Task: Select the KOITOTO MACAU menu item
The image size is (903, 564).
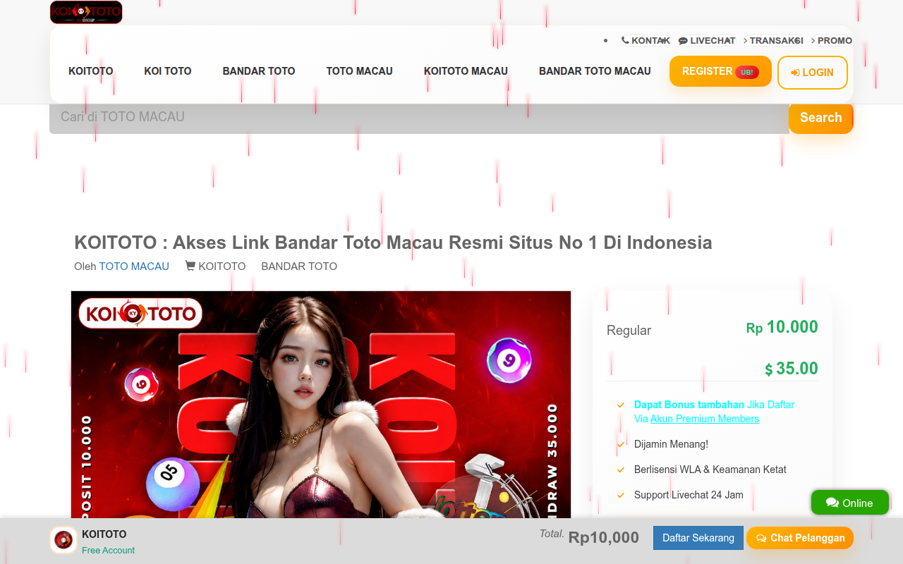Action: pos(466,71)
